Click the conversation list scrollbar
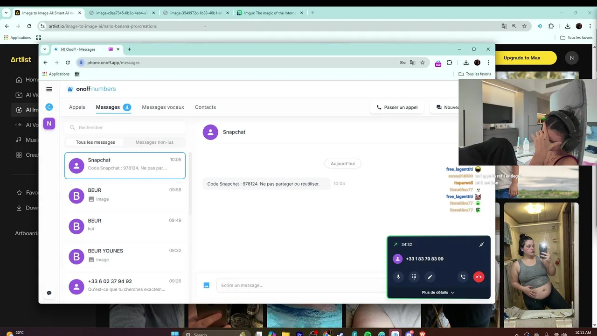The image size is (597, 336). pos(190,184)
